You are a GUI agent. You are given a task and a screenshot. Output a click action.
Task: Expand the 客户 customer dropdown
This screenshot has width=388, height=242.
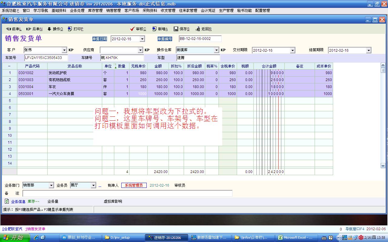click(x=64, y=50)
